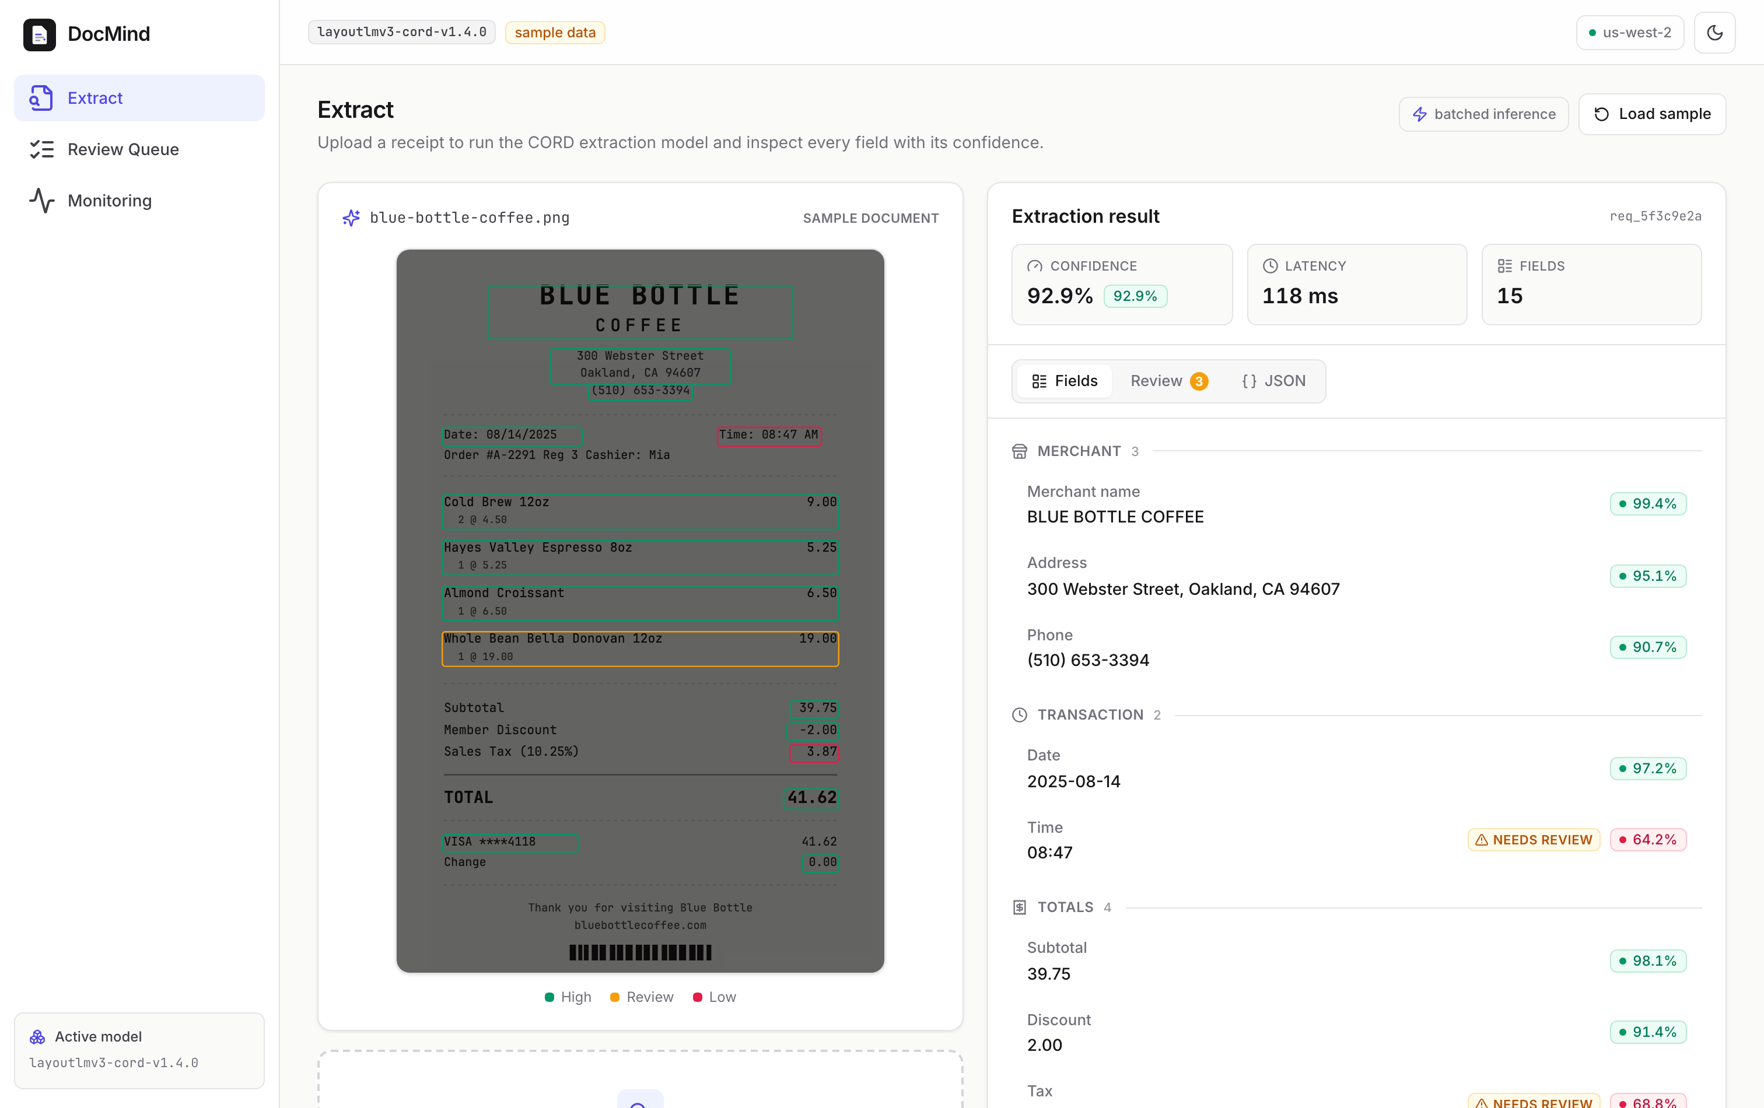Click the us-west-2 region button
Viewport: 1764px width, 1108px height.
[1629, 32]
